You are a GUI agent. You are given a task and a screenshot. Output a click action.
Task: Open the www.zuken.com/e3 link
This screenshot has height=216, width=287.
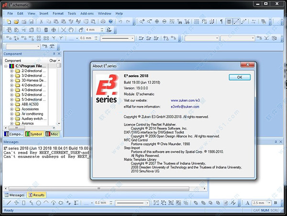pyautogui.click(x=185, y=101)
